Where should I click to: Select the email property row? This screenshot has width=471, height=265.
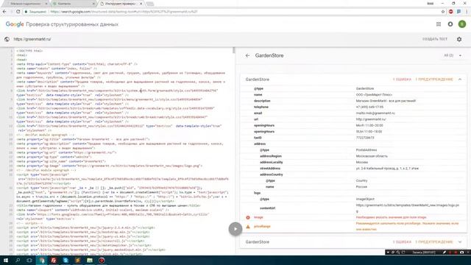(x=353, y=113)
